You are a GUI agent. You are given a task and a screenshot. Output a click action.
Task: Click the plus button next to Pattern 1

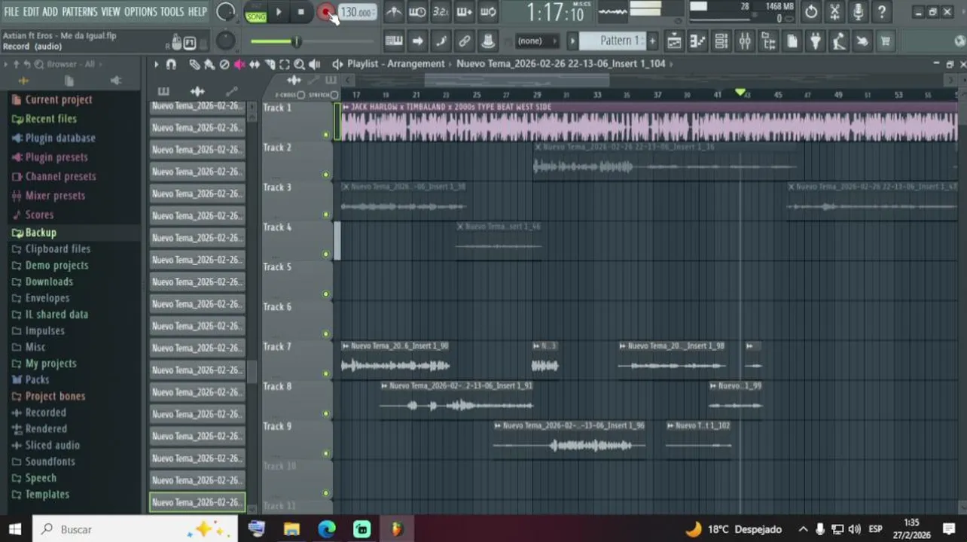point(652,41)
